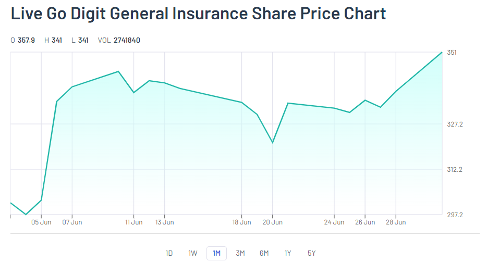Click the 28 Jun axis label
Image resolution: width=487 pixels, height=263 pixels.
pos(396,222)
